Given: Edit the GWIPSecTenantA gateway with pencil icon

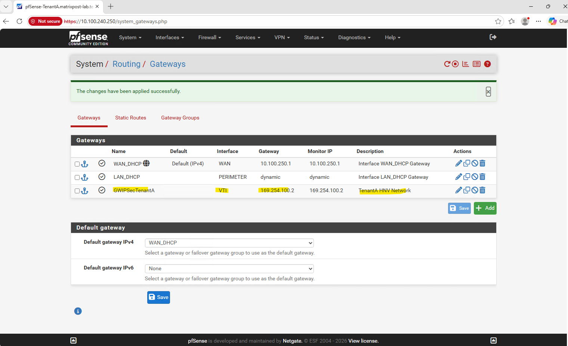Looking at the screenshot, I should click(459, 190).
